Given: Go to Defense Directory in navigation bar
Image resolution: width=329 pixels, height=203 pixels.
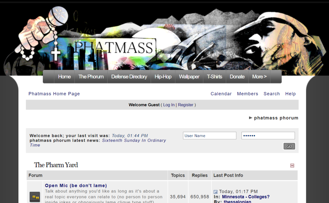Looking at the screenshot, I should tap(129, 77).
